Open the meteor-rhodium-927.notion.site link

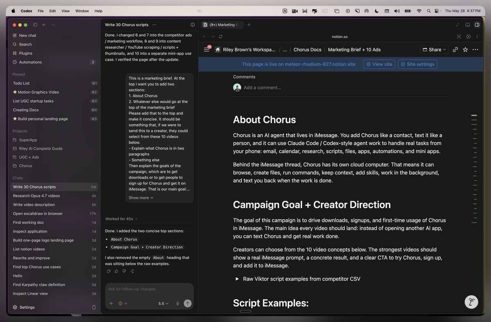point(321,64)
